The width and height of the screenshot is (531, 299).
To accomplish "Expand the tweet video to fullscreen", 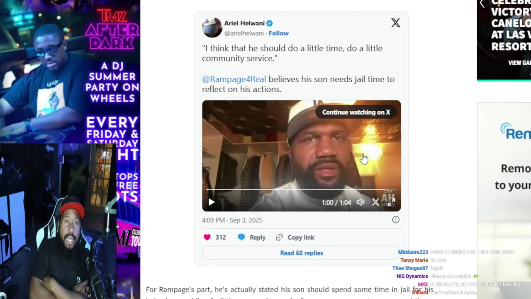I will 391,202.
